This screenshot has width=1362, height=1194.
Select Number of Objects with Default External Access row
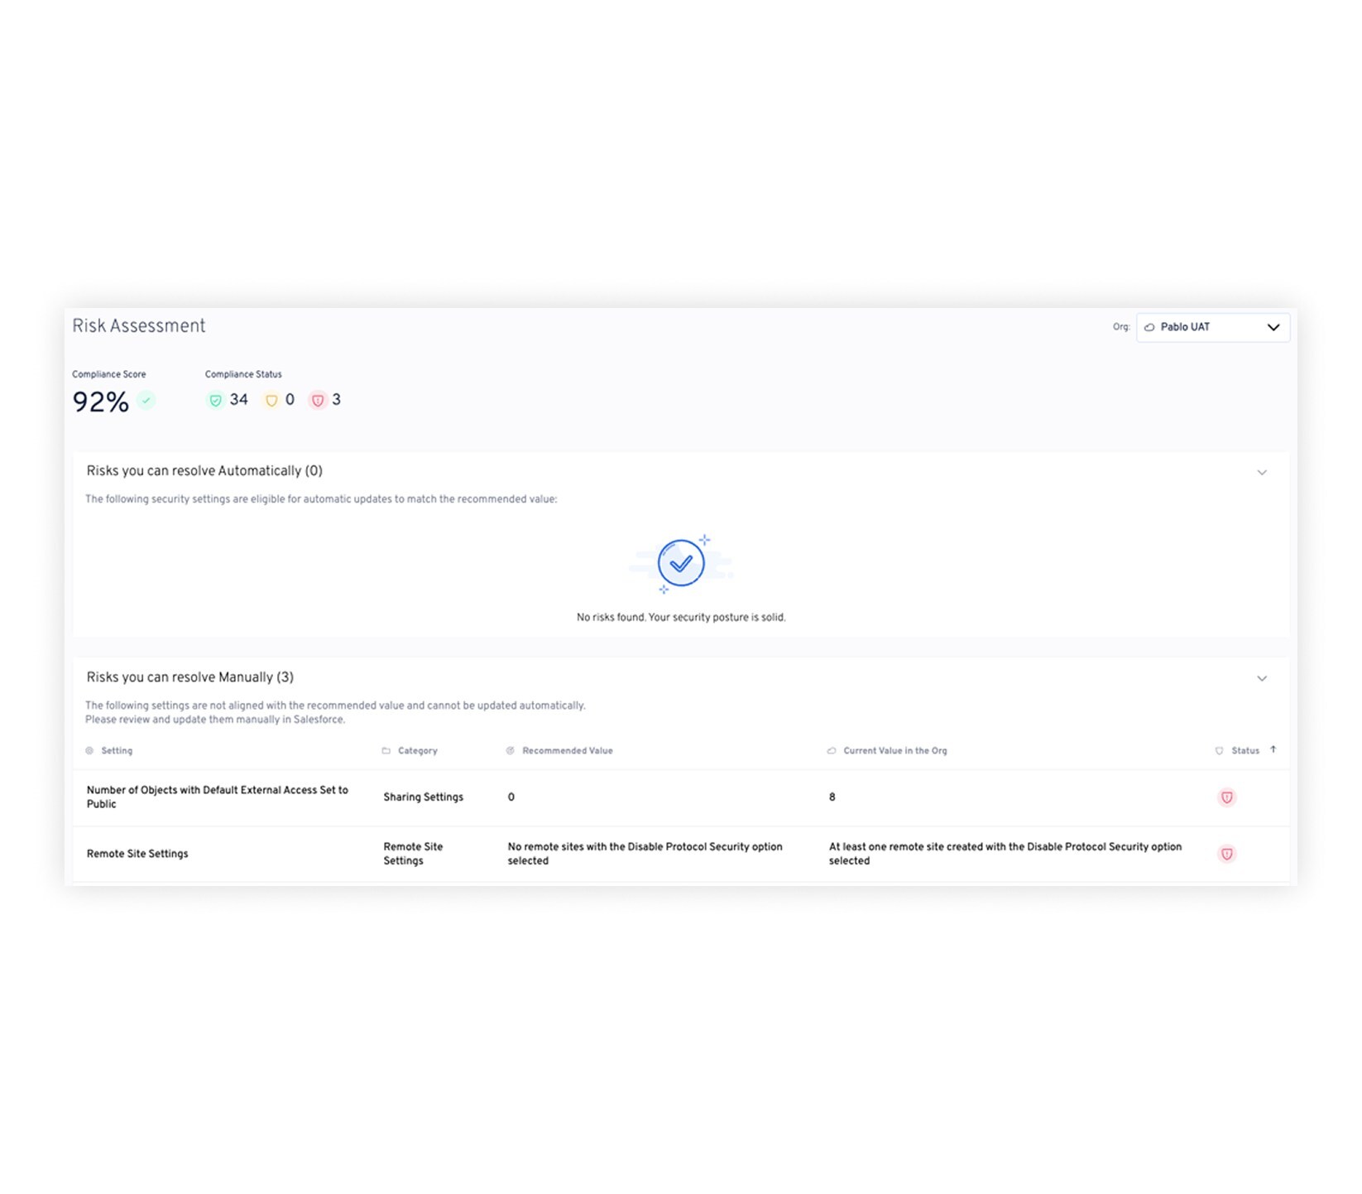point(217,797)
